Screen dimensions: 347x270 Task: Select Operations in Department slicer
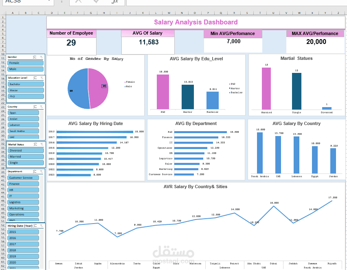(23, 215)
